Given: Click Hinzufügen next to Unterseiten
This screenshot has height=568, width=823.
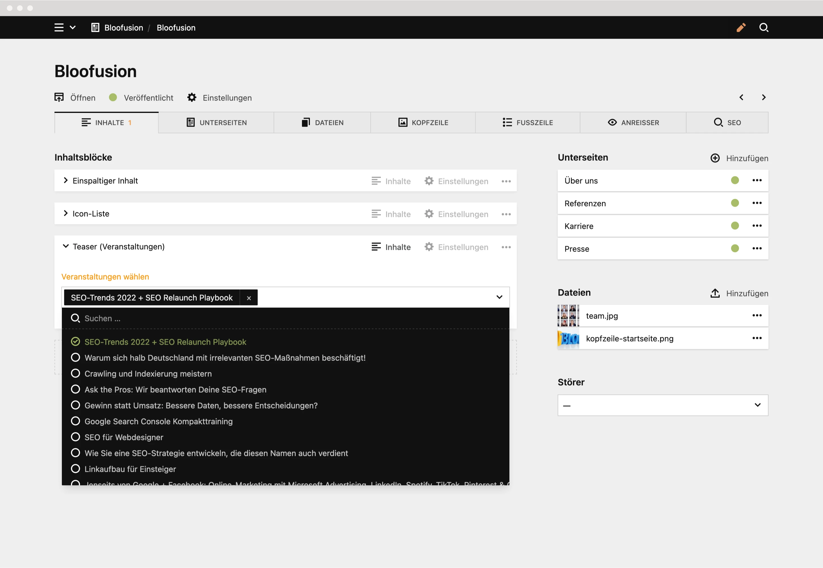Looking at the screenshot, I should click(739, 158).
